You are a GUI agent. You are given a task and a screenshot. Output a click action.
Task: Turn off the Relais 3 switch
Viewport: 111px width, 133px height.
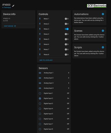(67, 29)
